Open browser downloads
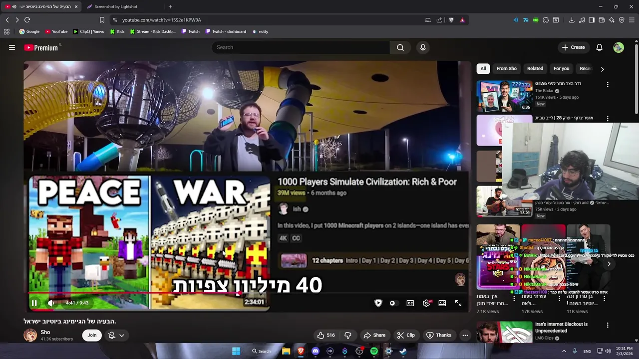Viewport: 639px width, 359px height. 572,20
